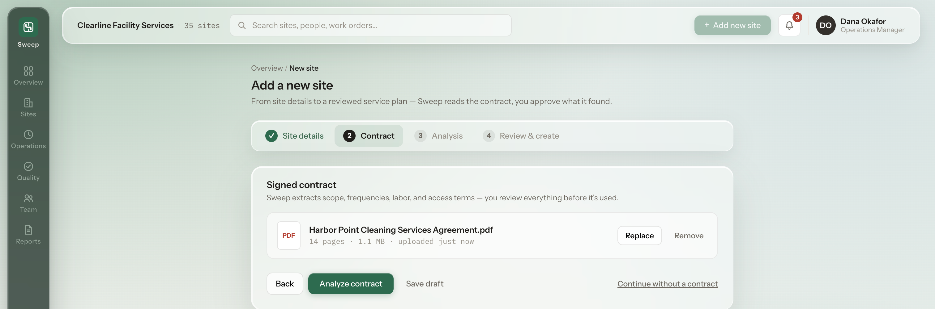Click the New site breadcrumb text
935x309 pixels.
(303, 68)
